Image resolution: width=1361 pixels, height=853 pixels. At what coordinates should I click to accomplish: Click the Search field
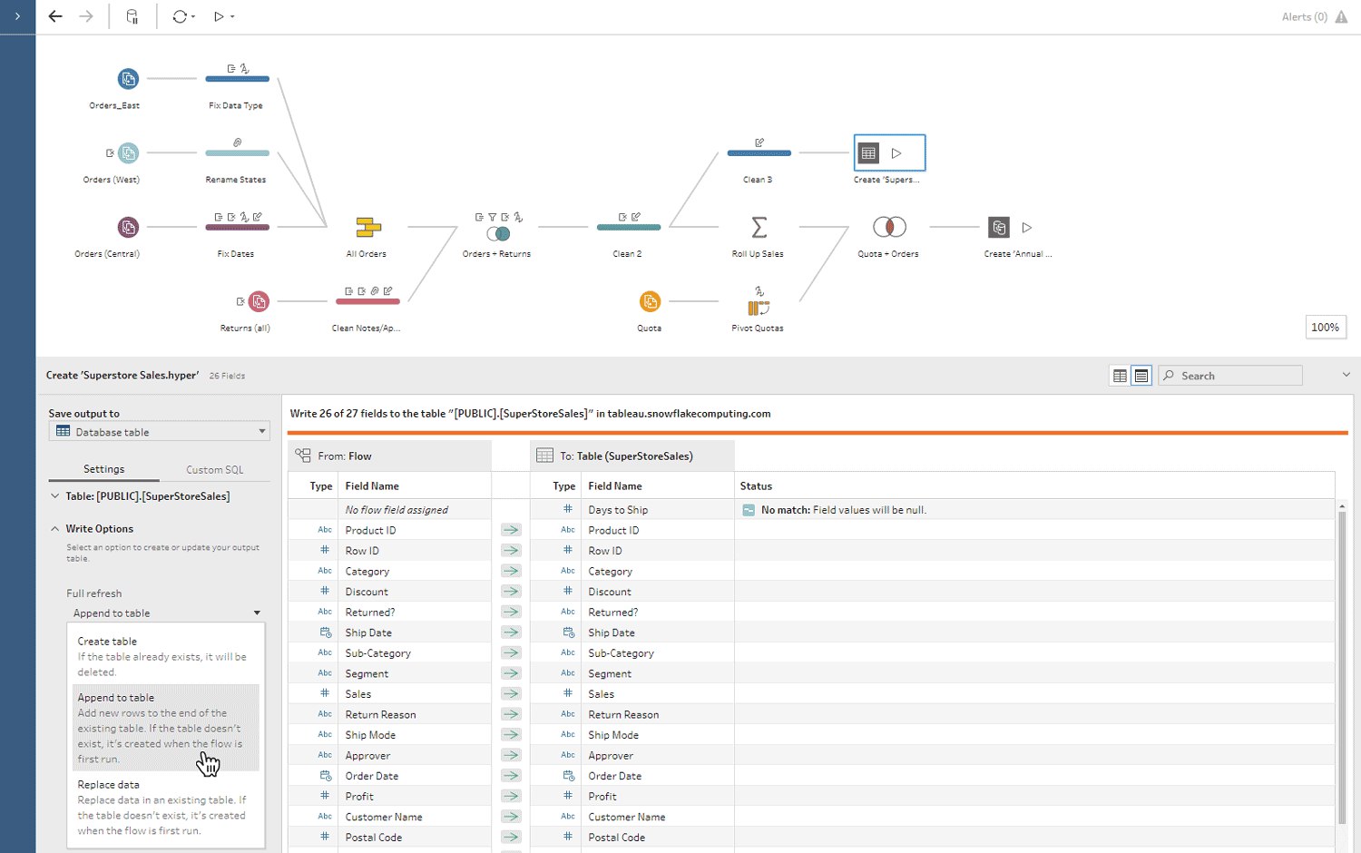coord(1230,376)
